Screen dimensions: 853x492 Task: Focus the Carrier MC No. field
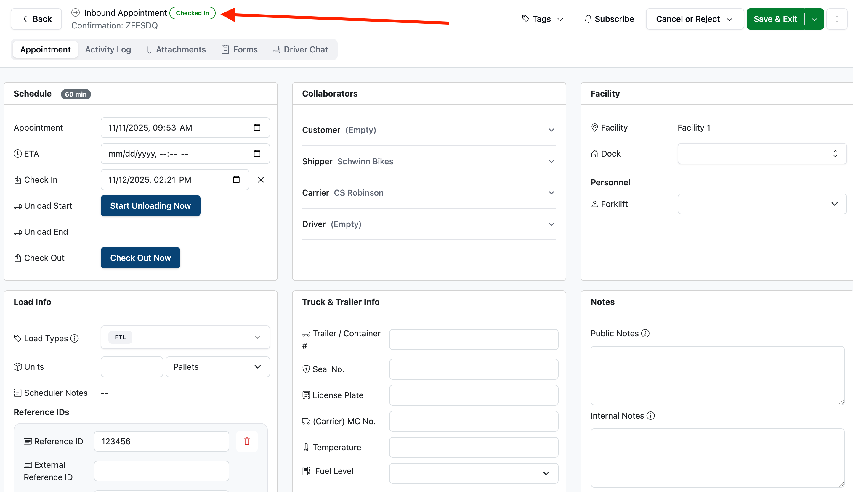click(474, 421)
